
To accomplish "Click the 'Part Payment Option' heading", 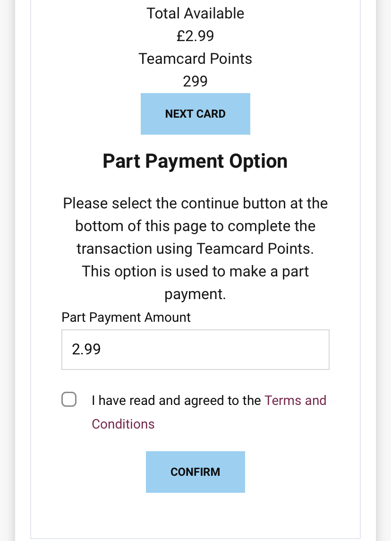I will click(195, 161).
